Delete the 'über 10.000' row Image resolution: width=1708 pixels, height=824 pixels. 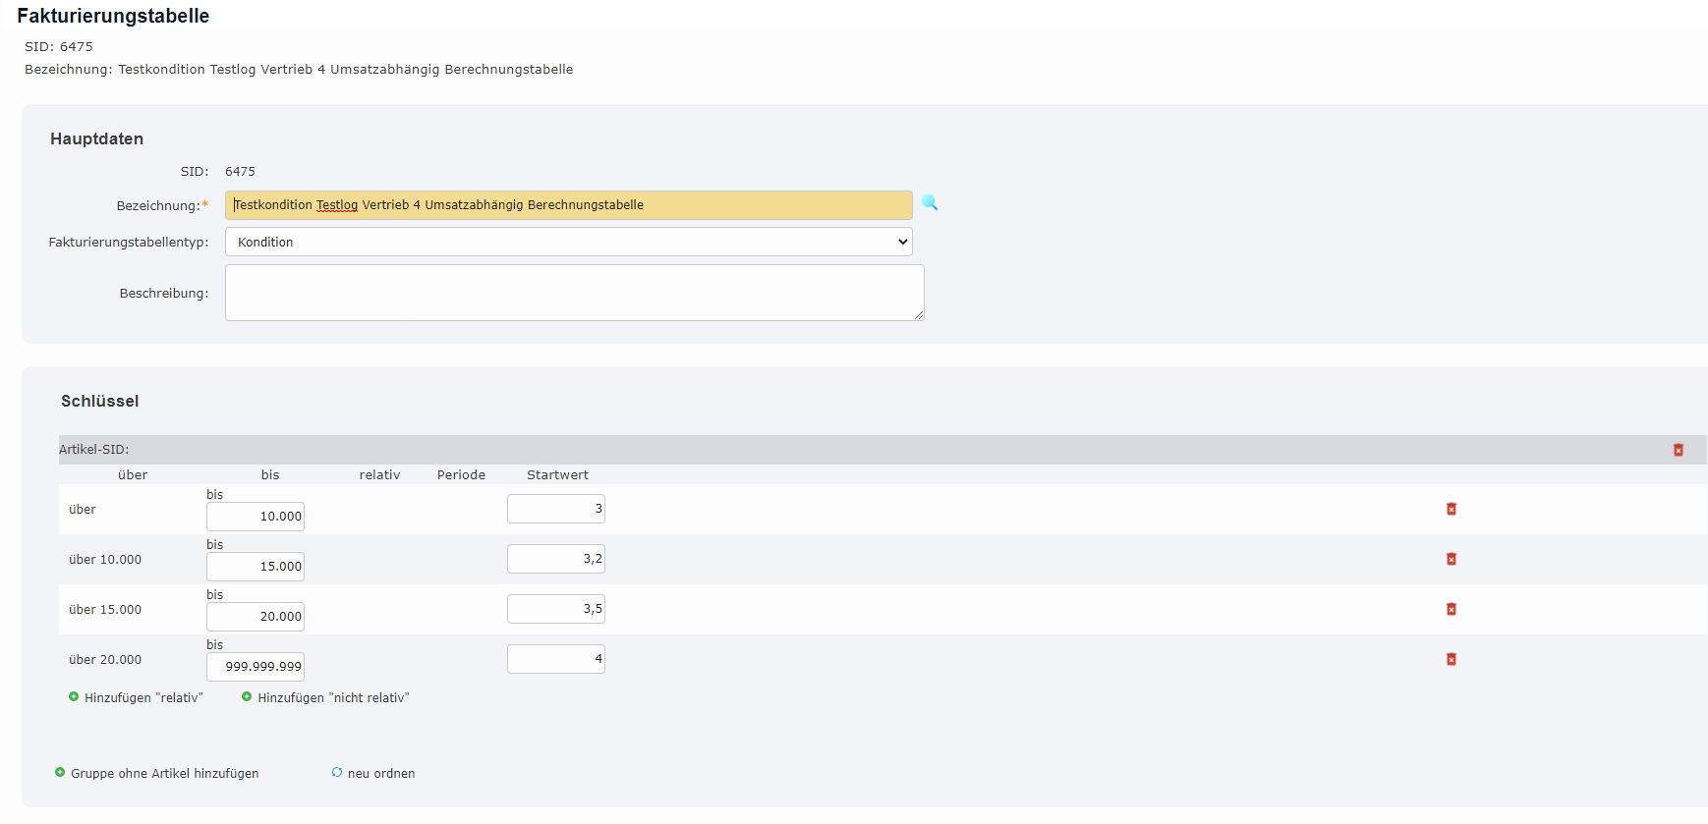[1452, 559]
